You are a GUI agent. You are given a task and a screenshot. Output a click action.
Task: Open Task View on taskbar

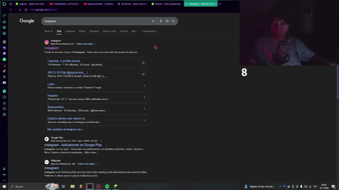(x=64, y=187)
